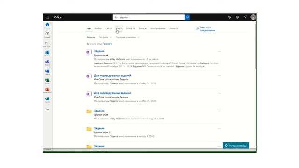Screen dimensions: 299x168
Task: Click the blue search magnifier button
Action: (187, 17)
